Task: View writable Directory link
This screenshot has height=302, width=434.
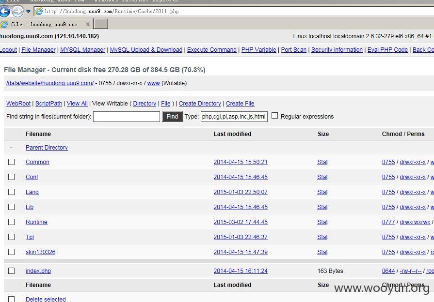Action: pos(145,104)
